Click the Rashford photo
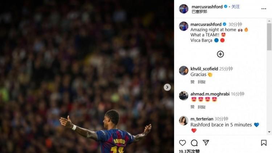 pos(87,76)
